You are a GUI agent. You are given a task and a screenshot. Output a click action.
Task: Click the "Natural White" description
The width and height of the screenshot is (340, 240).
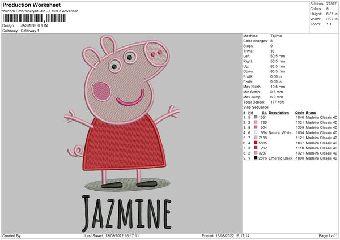click(280, 133)
